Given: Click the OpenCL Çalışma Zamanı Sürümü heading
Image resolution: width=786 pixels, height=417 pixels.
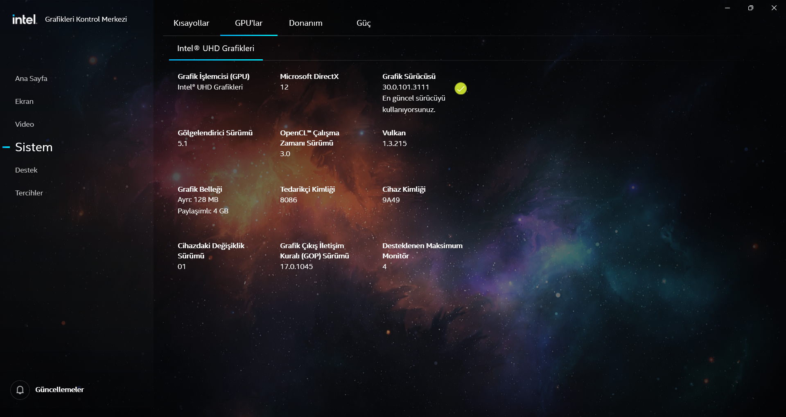Looking at the screenshot, I should click(309, 138).
